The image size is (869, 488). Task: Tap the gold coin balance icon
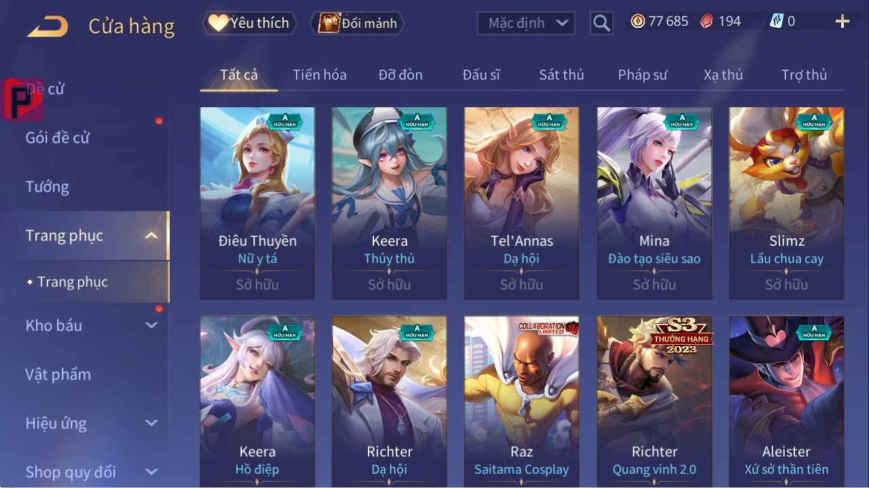(637, 22)
